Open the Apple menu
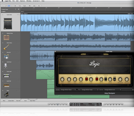The width and height of the screenshot is (134, 116). coord(2,1)
